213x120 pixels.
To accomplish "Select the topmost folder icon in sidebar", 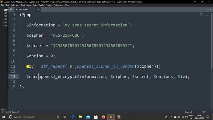I will coord(6,13).
